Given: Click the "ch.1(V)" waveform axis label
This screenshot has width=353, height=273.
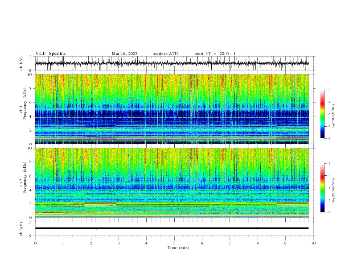Looking at the screenshot, I should click(21, 63).
